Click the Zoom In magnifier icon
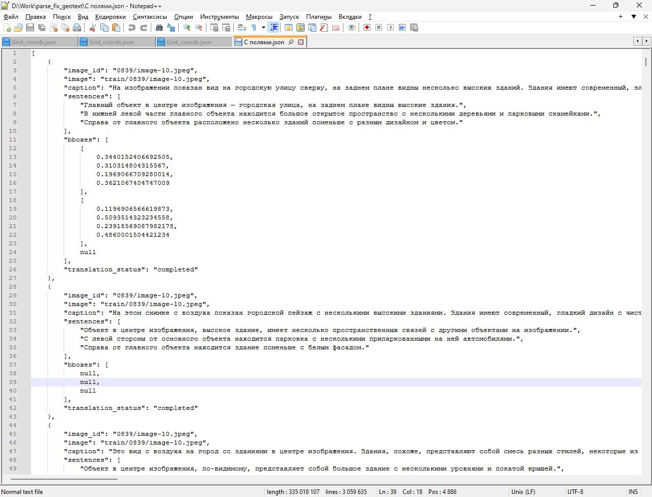 (187, 27)
